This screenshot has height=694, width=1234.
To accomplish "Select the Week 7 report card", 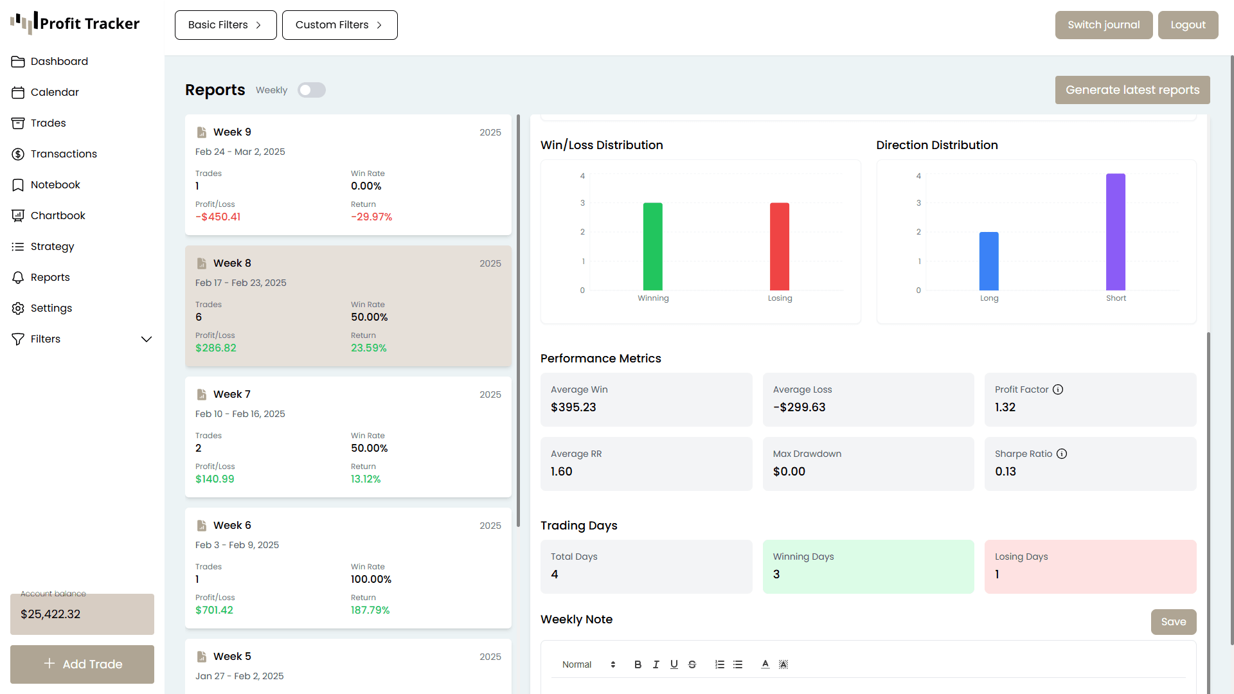I will coord(348,437).
